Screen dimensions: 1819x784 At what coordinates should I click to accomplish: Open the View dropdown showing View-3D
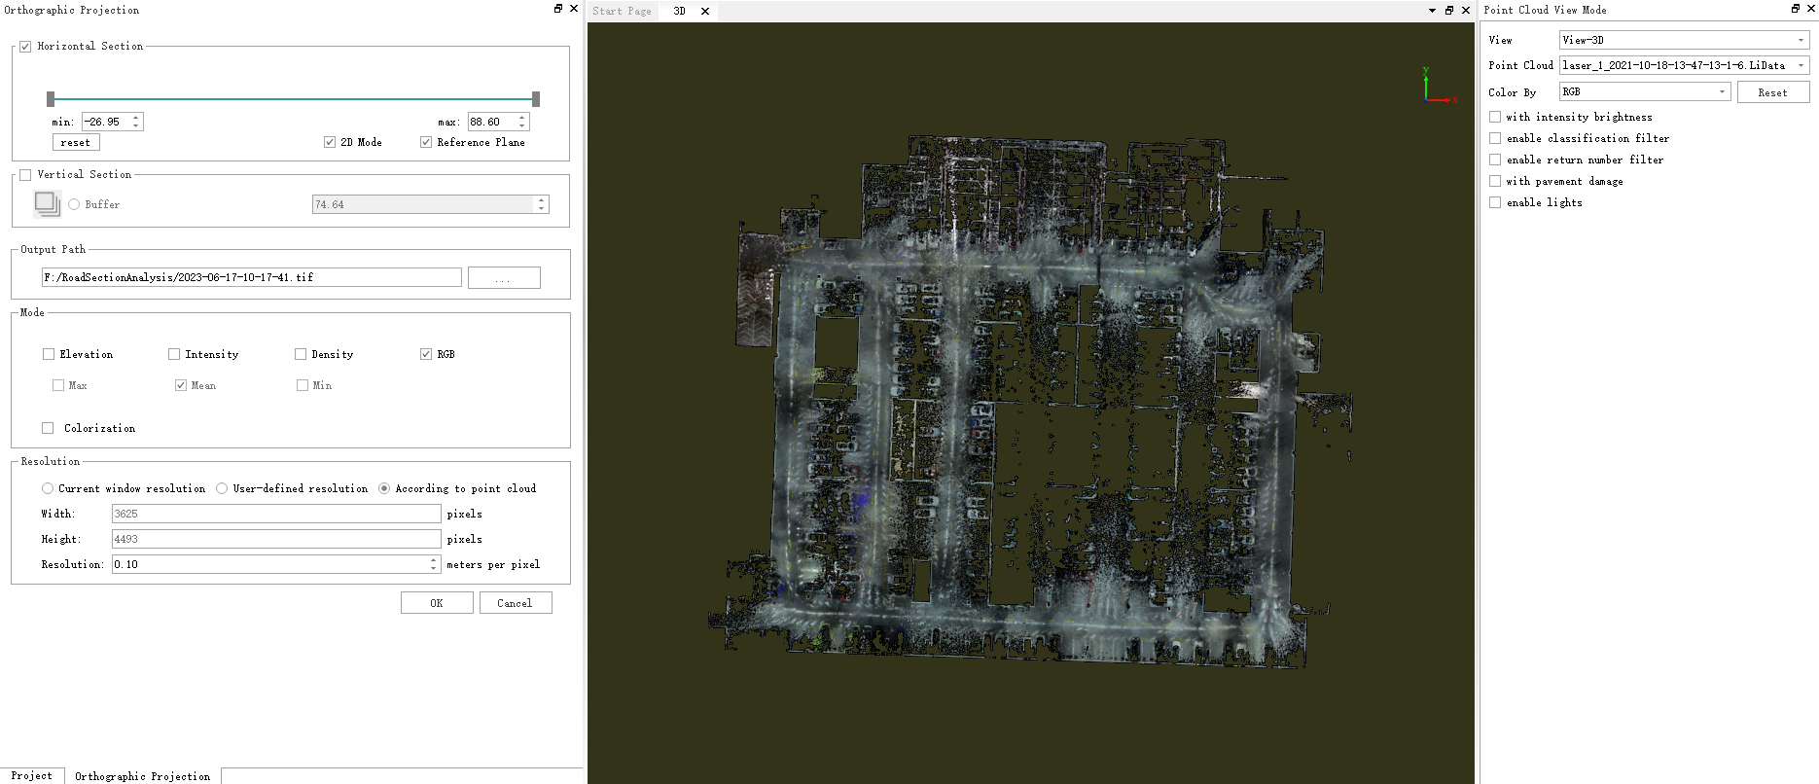point(1684,40)
